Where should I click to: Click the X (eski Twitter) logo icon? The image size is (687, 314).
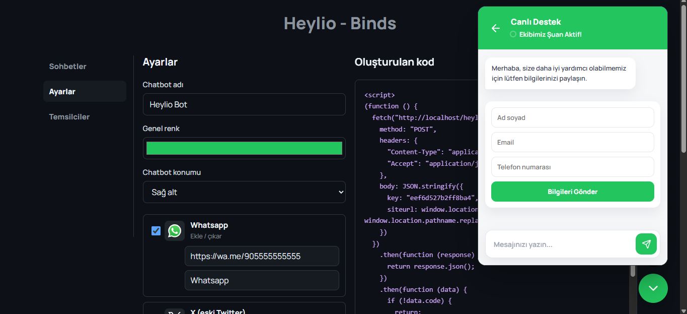(x=175, y=311)
